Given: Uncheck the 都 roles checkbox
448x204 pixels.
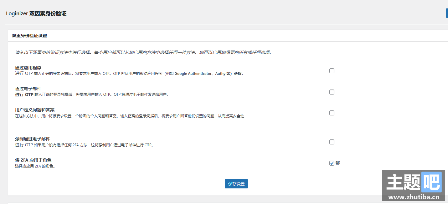Looking at the screenshot, I should 332,163.
